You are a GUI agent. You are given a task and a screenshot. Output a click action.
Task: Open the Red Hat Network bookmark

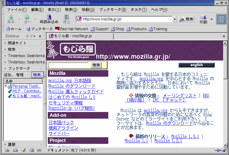coord(72,29)
